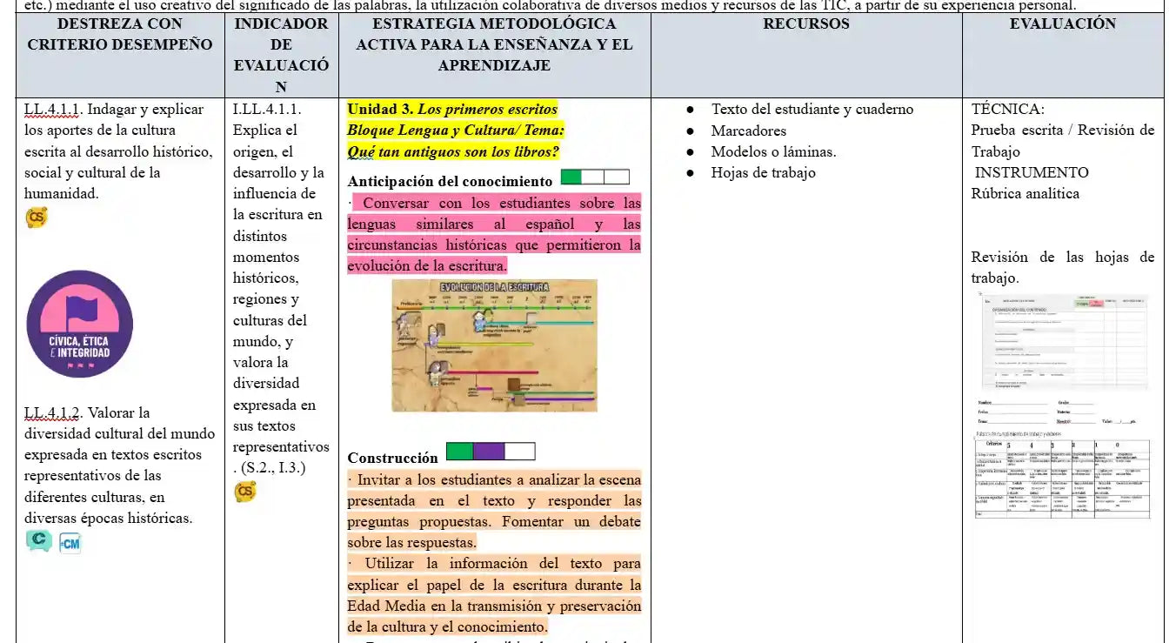Click the green box beside Anticipación del conocimiento
Screen dimensions: 1169x643
[x=571, y=178]
